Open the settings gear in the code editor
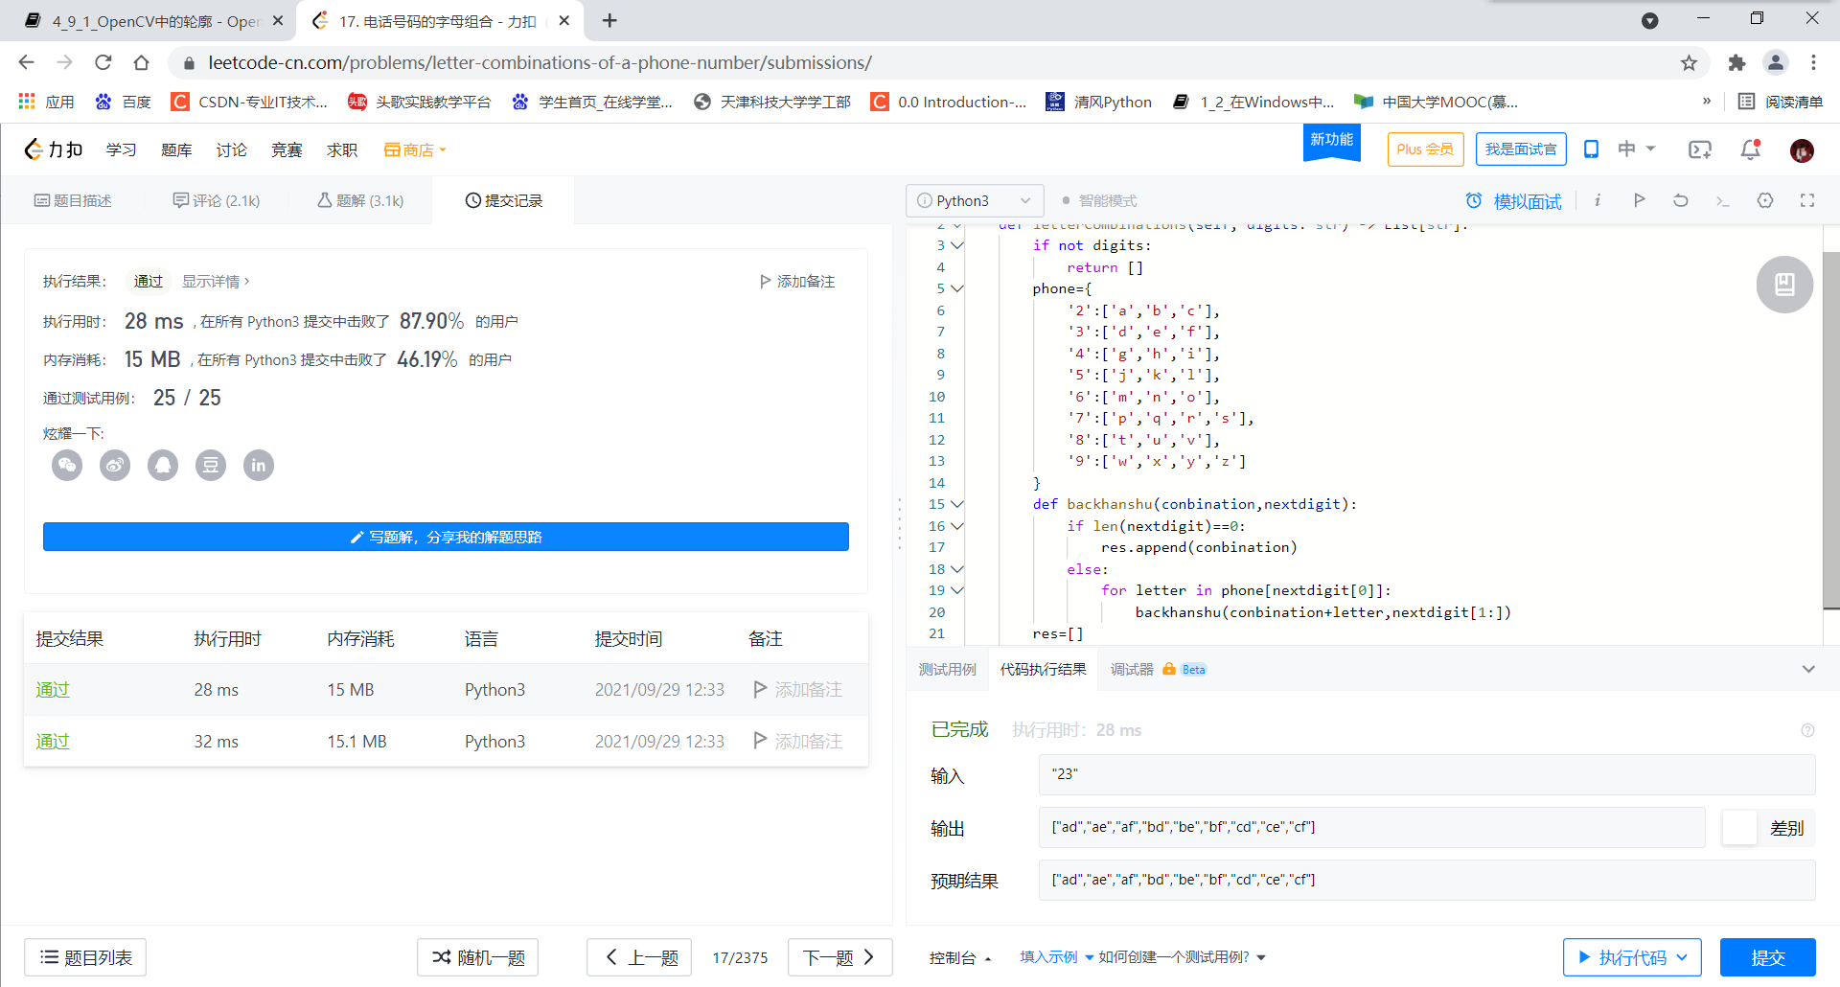 [x=1765, y=200]
